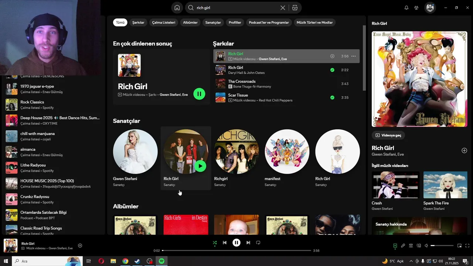Open Crunkz Radyosu playlist

53,199
